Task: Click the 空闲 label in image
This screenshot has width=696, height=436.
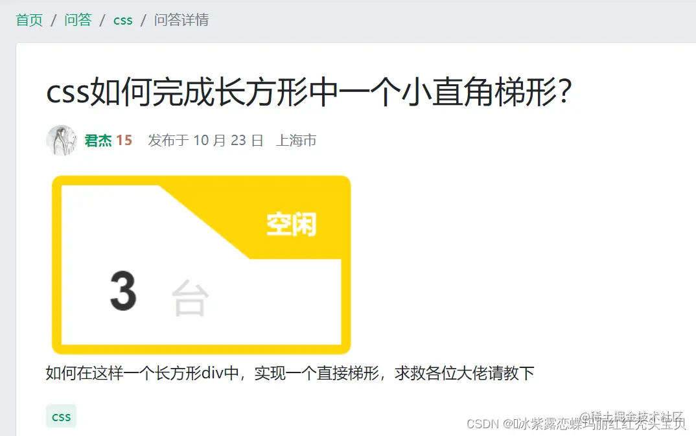Action: (x=292, y=224)
